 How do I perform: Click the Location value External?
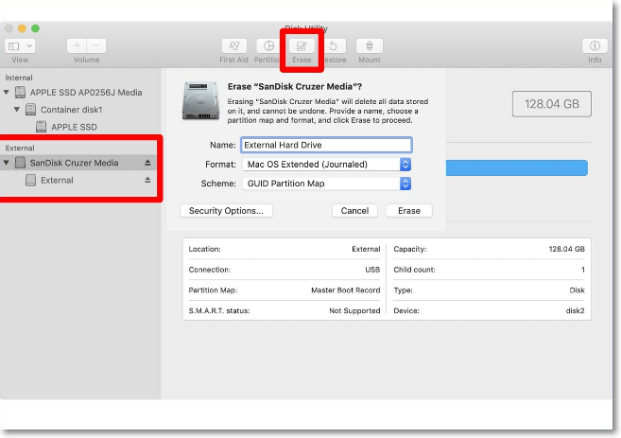(366, 249)
